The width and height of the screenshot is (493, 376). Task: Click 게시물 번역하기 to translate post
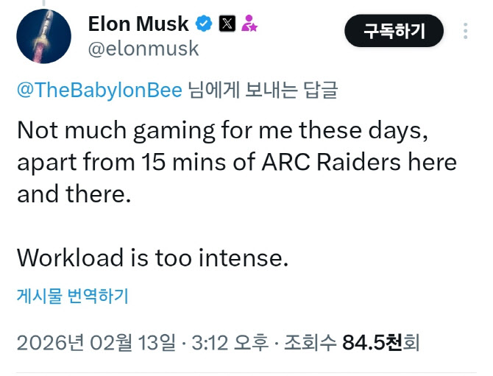73,296
